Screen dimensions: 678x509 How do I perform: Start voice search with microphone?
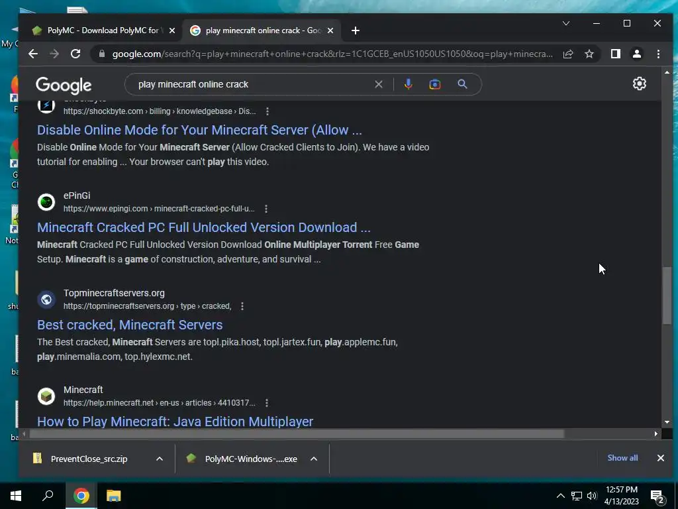408,84
